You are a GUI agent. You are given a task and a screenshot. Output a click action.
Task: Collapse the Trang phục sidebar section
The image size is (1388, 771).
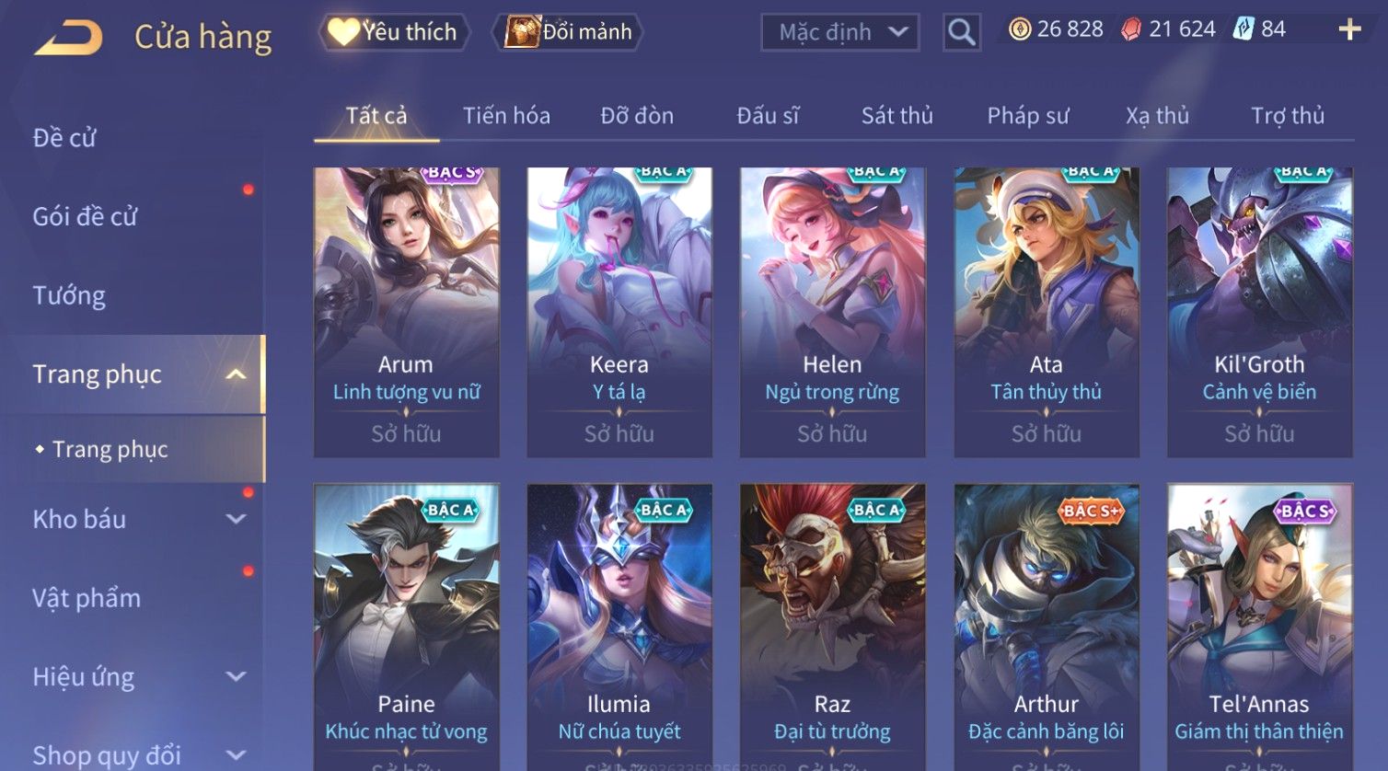click(x=236, y=374)
